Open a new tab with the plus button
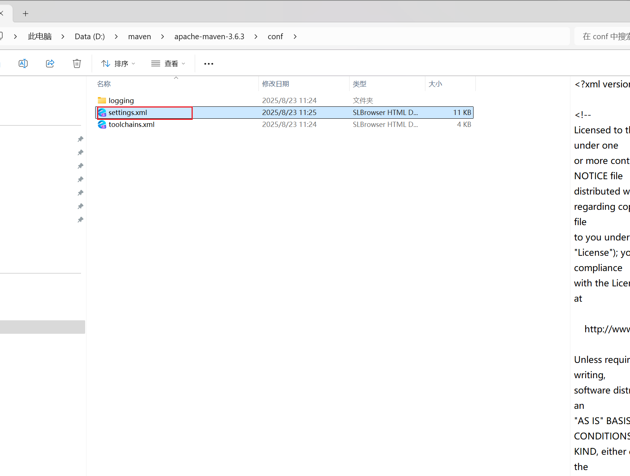The image size is (630, 476). click(25, 14)
